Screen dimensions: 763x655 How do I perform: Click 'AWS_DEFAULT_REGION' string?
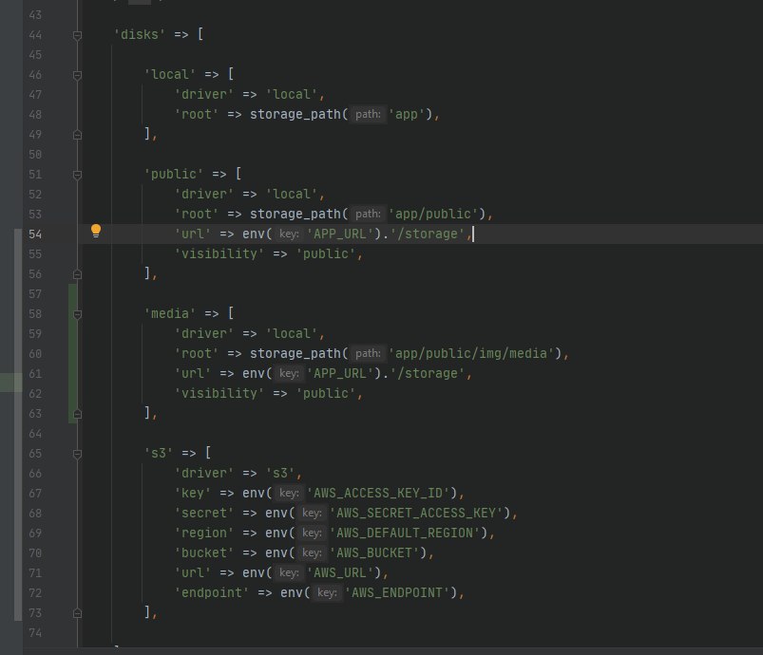point(405,533)
